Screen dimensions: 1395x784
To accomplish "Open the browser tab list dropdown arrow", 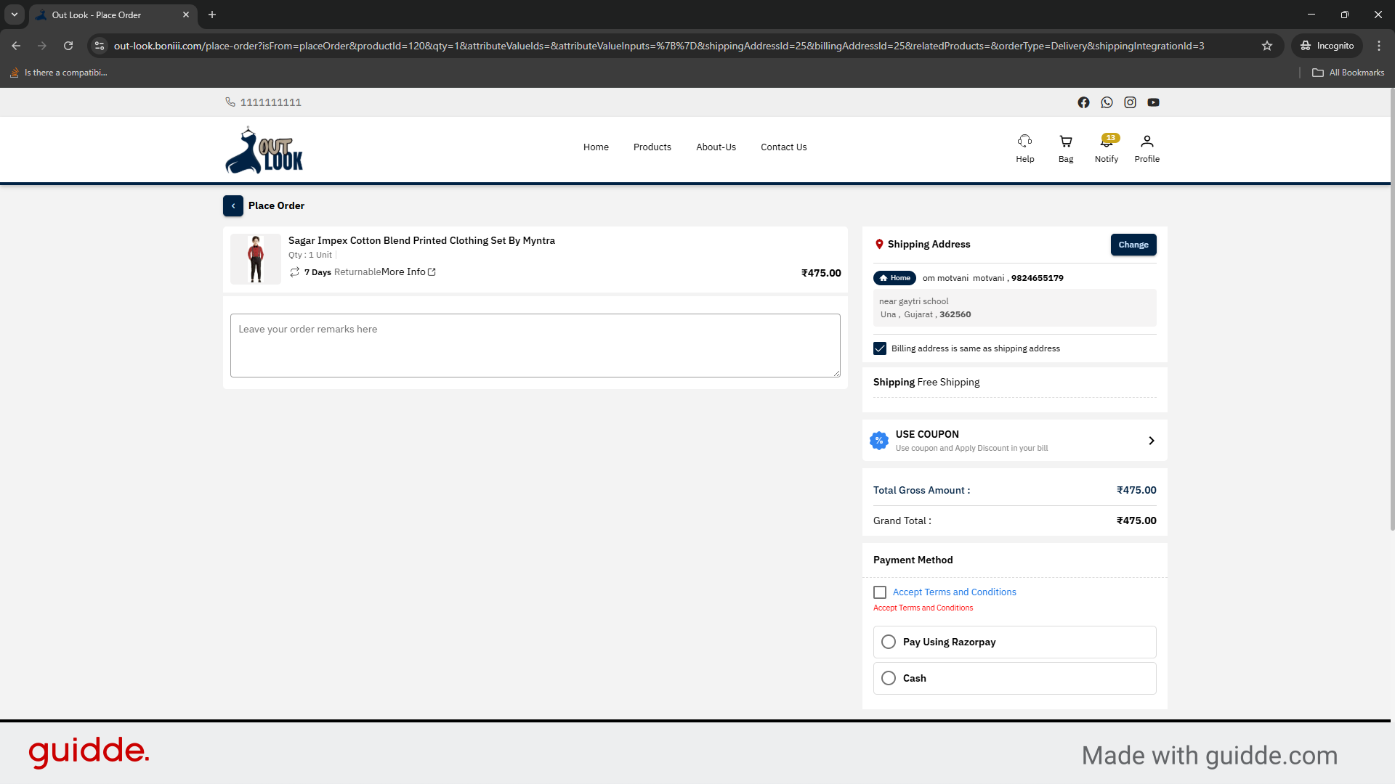I will tap(14, 15).
